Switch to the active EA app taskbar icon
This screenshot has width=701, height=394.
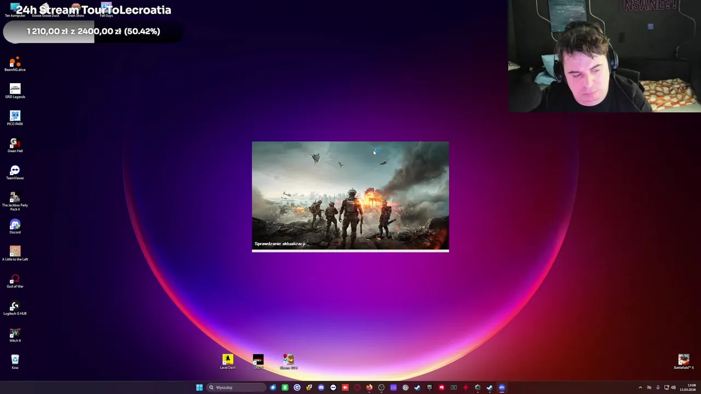point(502,387)
